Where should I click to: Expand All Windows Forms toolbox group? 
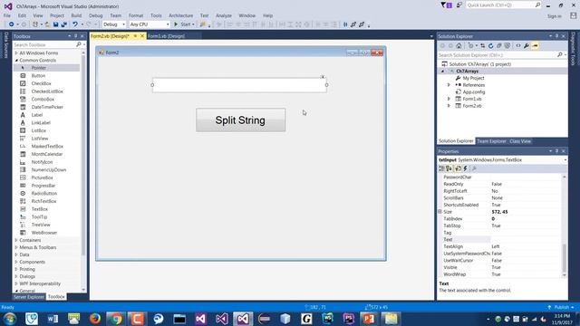point(16,53)
